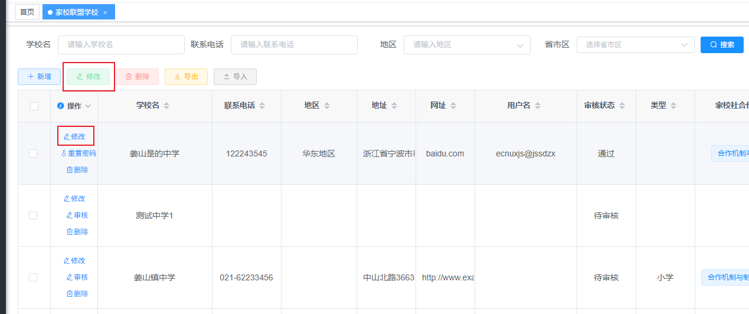Screen dimensions: 749x314
Task: Click 审核 link for 测试中学1
Action: (77, 215)
